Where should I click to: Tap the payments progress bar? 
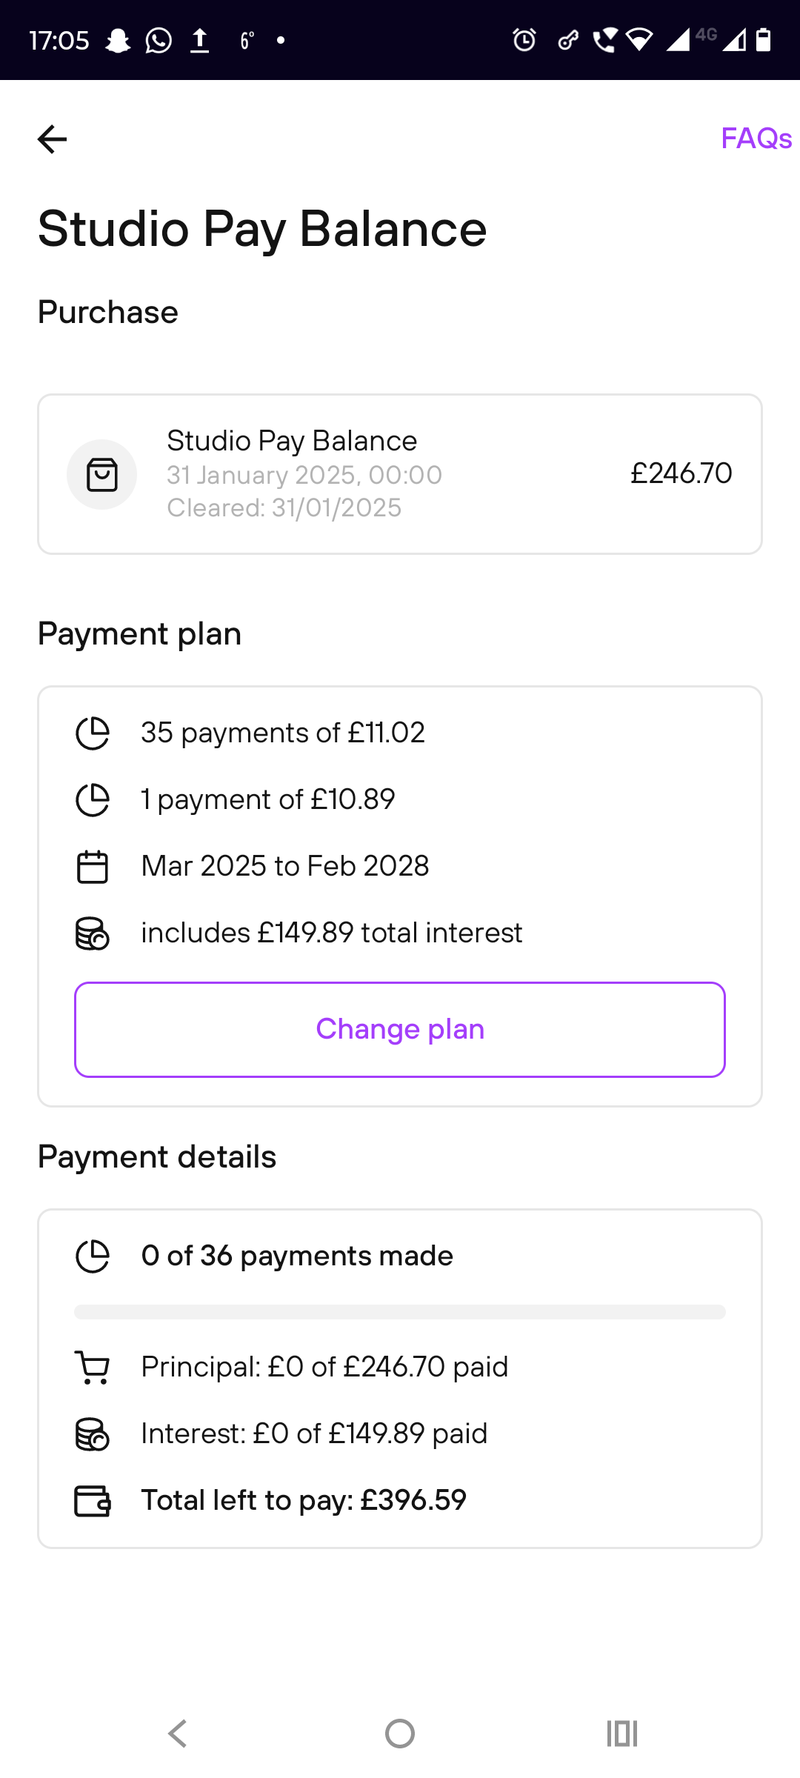[400, 1312]
